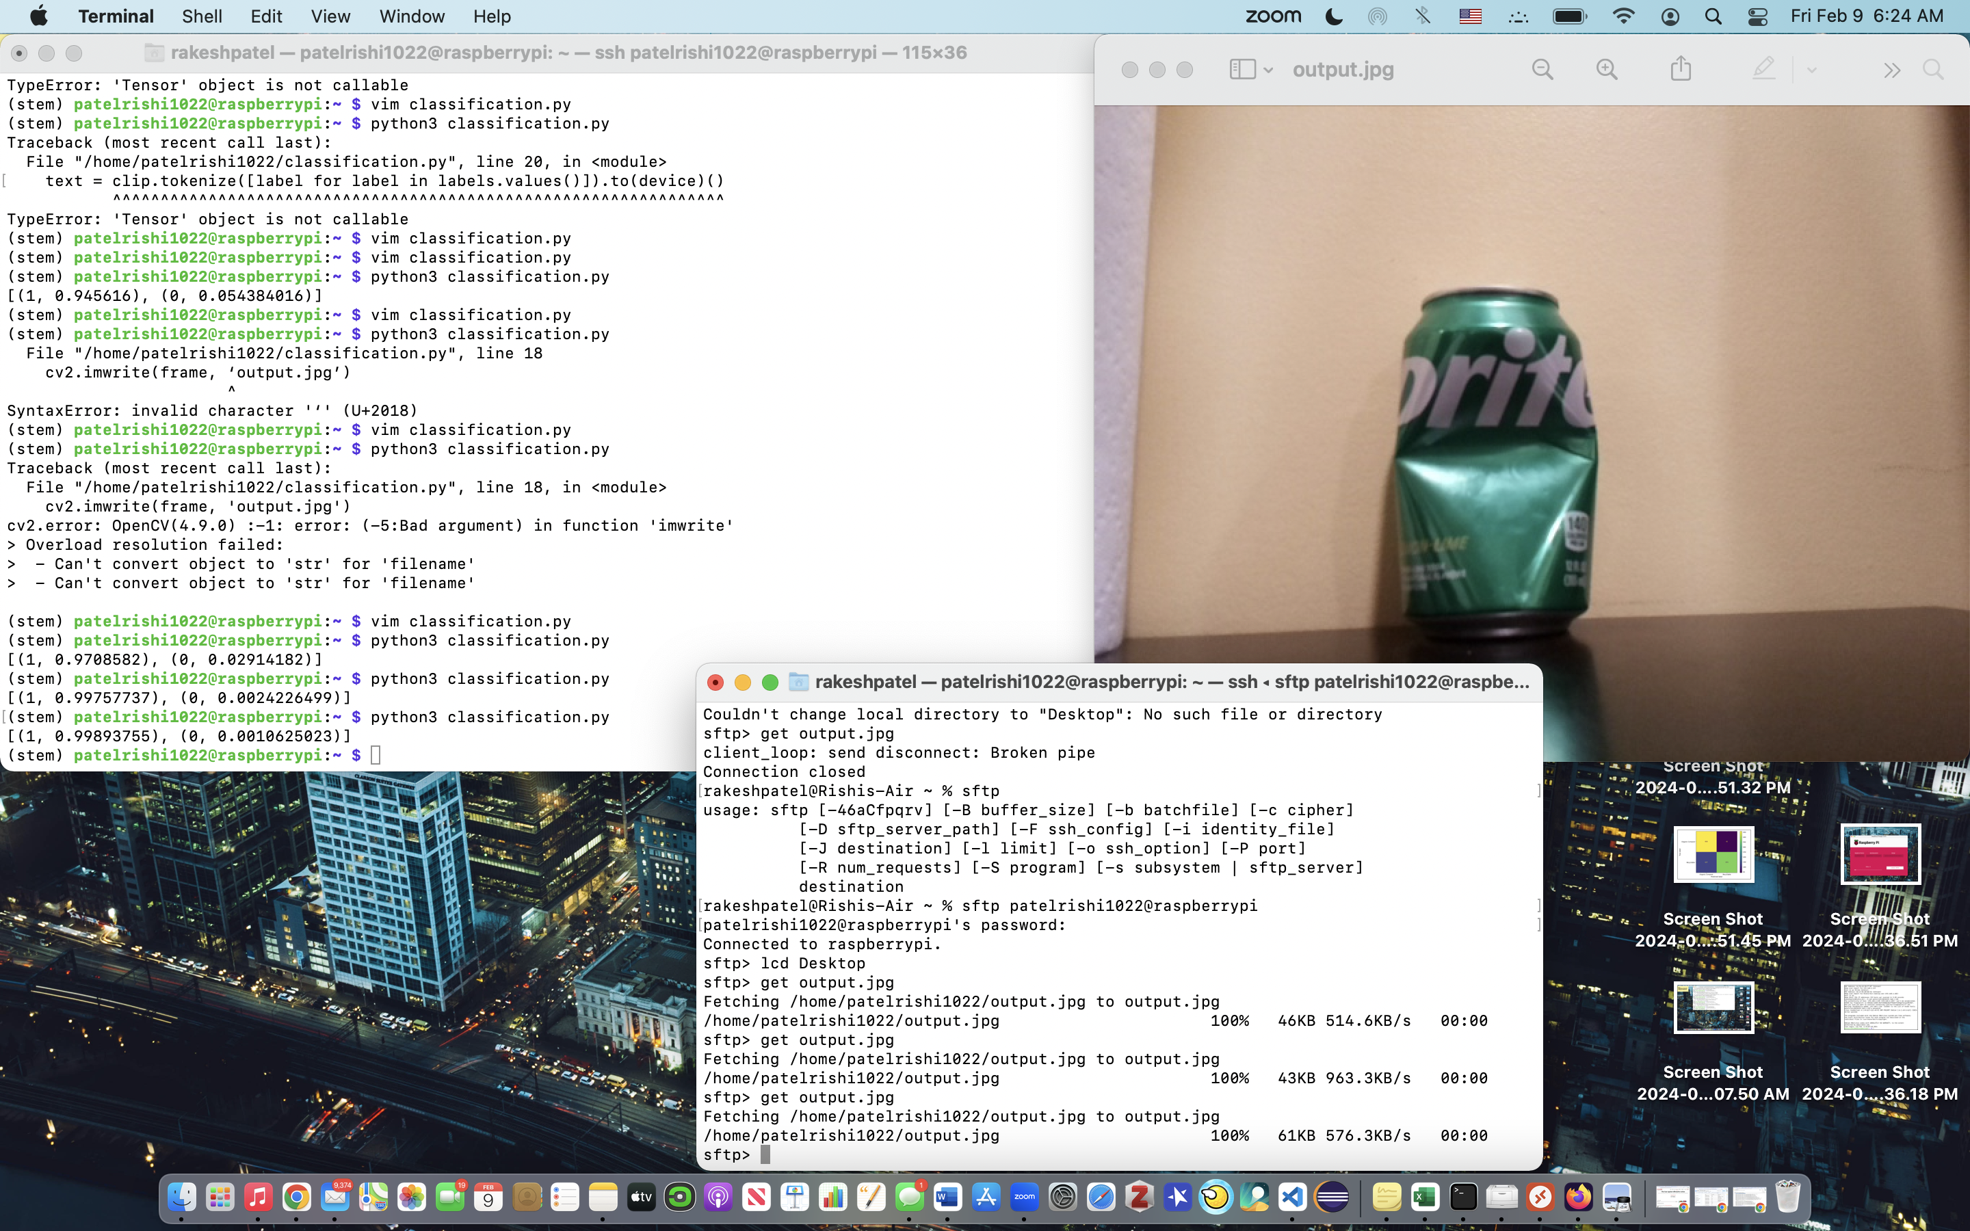Click the raspberrypi shell prompt cursor
Image resolution: width=1970 pixels, height=1231 pixels.
click(376, 756)
